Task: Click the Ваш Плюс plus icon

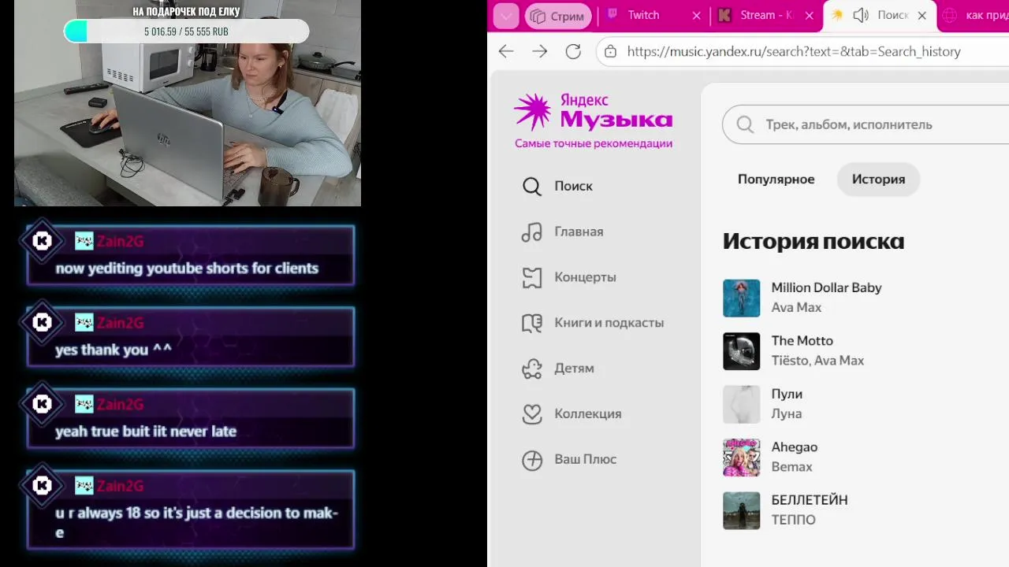Action: tap(532, 460)
